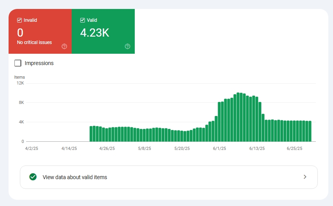Click the last green bar in chart
Screen dimensions: 333x206
click(x=310, y=131)
